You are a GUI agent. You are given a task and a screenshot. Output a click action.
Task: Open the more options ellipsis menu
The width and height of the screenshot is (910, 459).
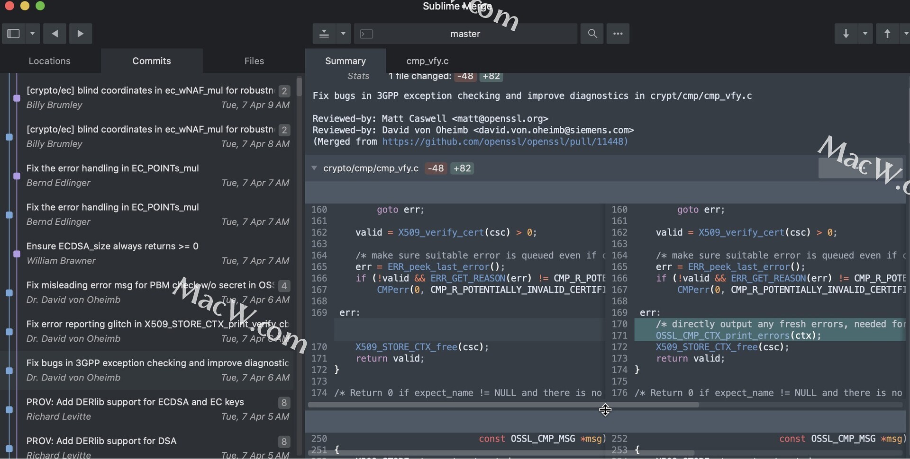pos(618,34)
